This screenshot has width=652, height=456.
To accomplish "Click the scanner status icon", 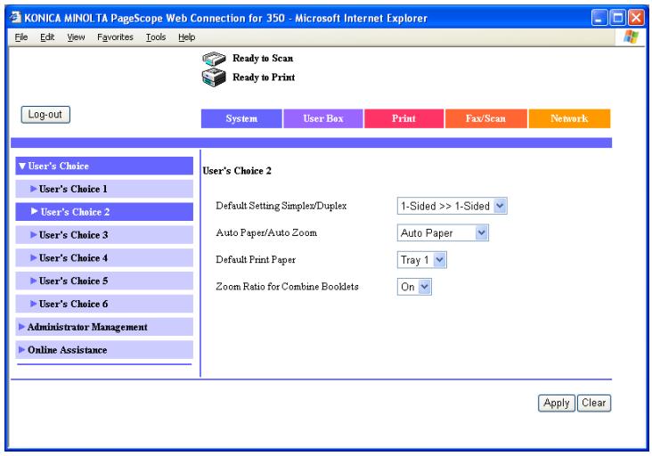I will click(214, 59).
